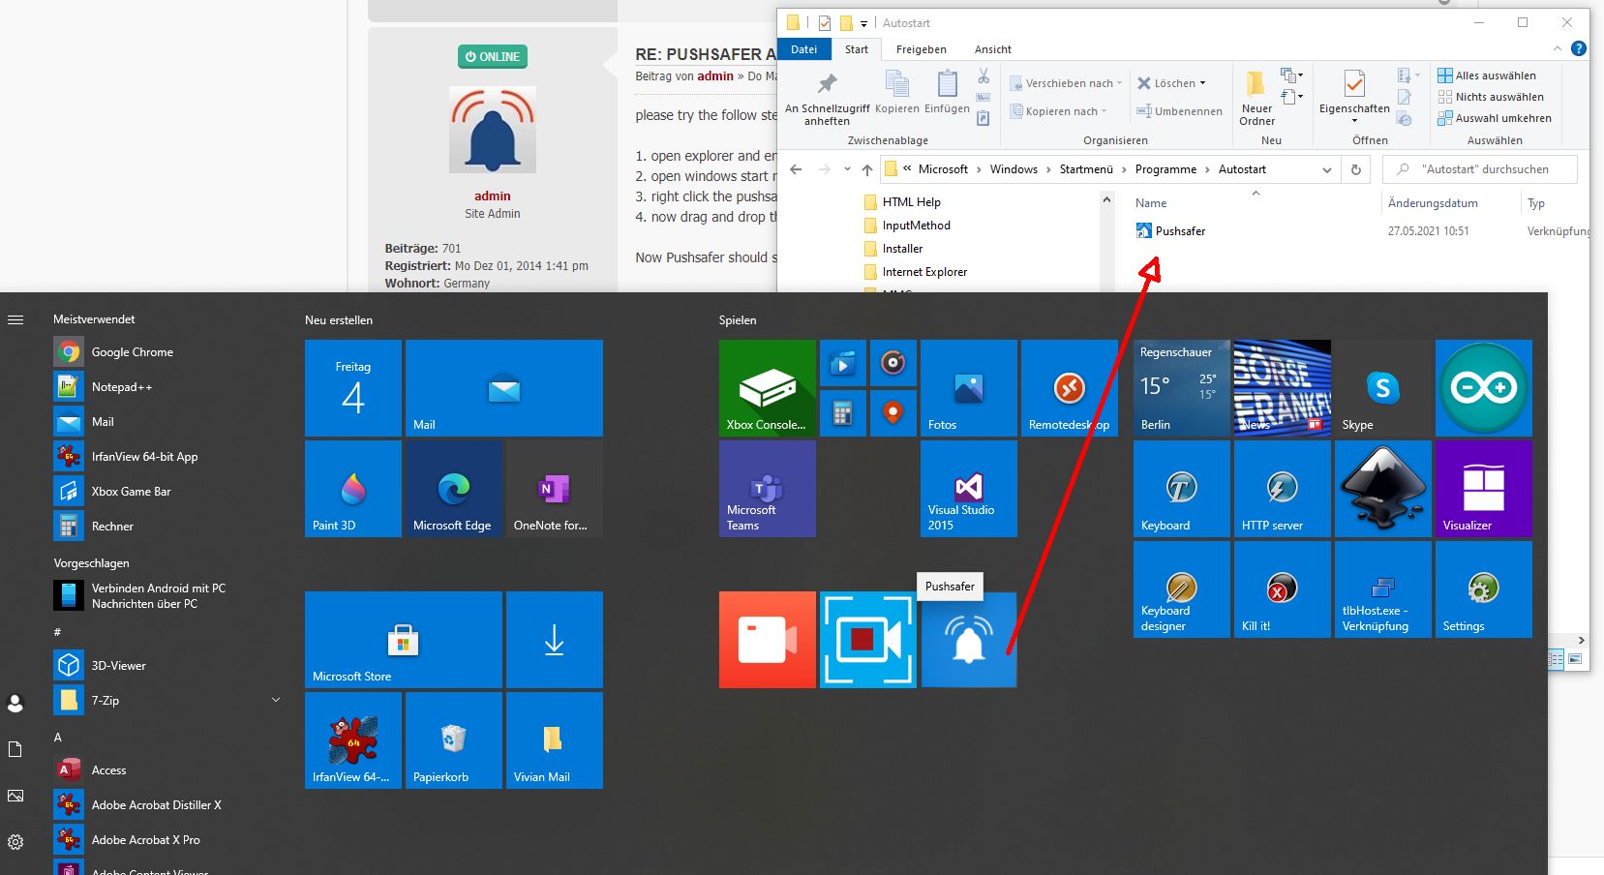The image size is (1604, 875).
Task: Open Explorer help question mark icon
Action: click(x=1578, y=48)
